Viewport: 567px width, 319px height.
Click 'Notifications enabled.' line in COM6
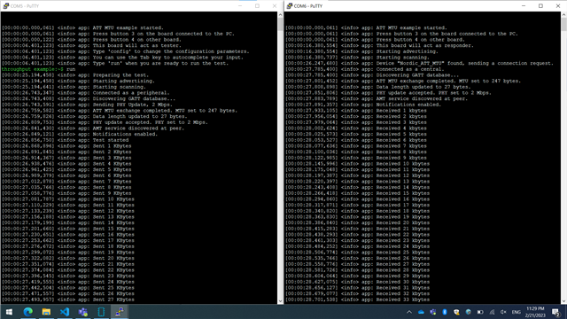point(363,105)
